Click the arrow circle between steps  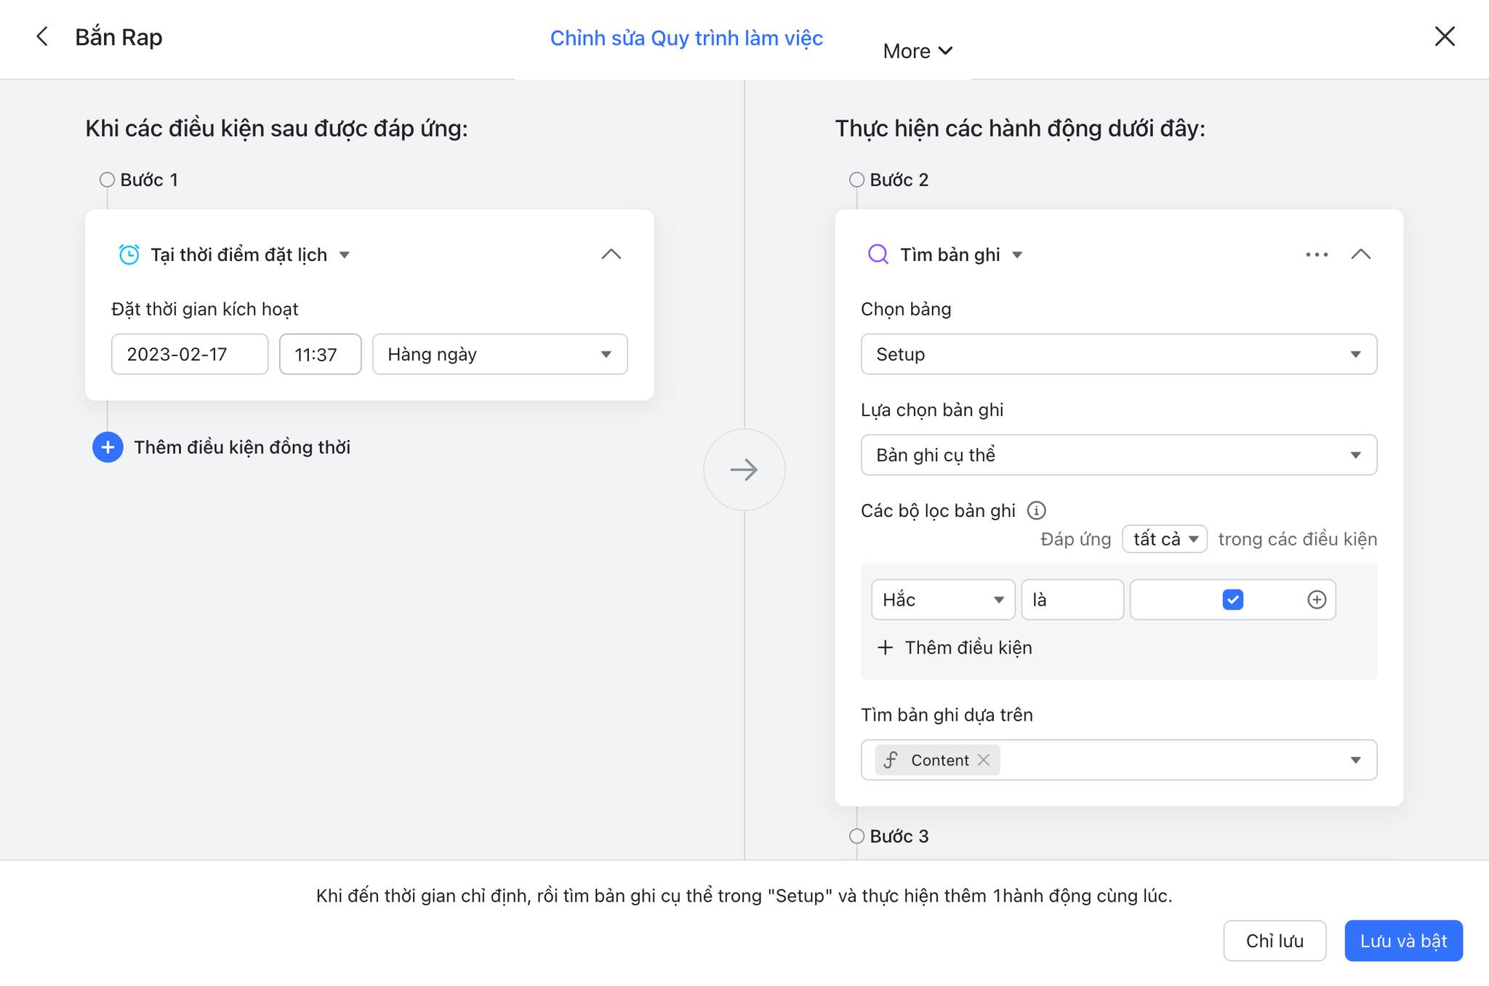[x=744, y=470]
